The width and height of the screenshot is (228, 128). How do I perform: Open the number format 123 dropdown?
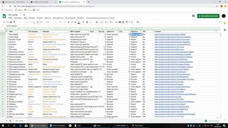[41, 22]
